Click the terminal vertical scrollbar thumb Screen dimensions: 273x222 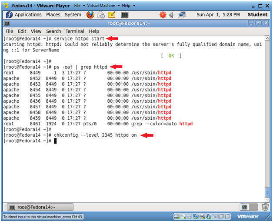(267, 192)
